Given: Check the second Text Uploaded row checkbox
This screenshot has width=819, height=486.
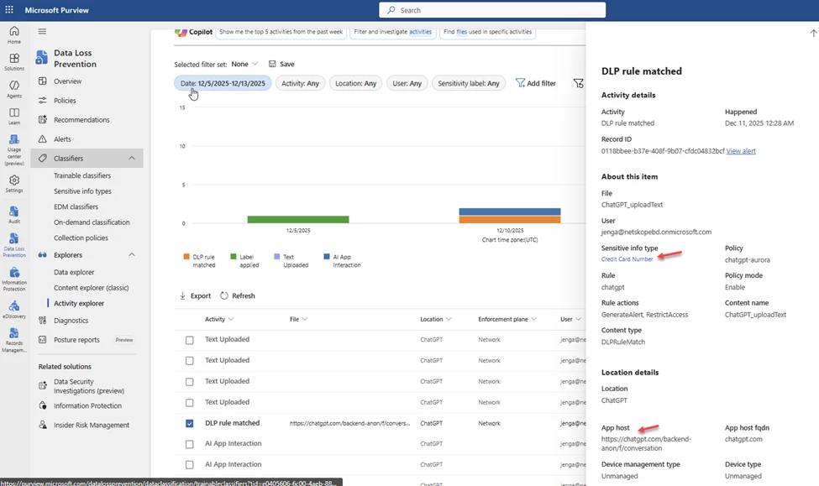Looking at the screenshot, I should (190, 361).
